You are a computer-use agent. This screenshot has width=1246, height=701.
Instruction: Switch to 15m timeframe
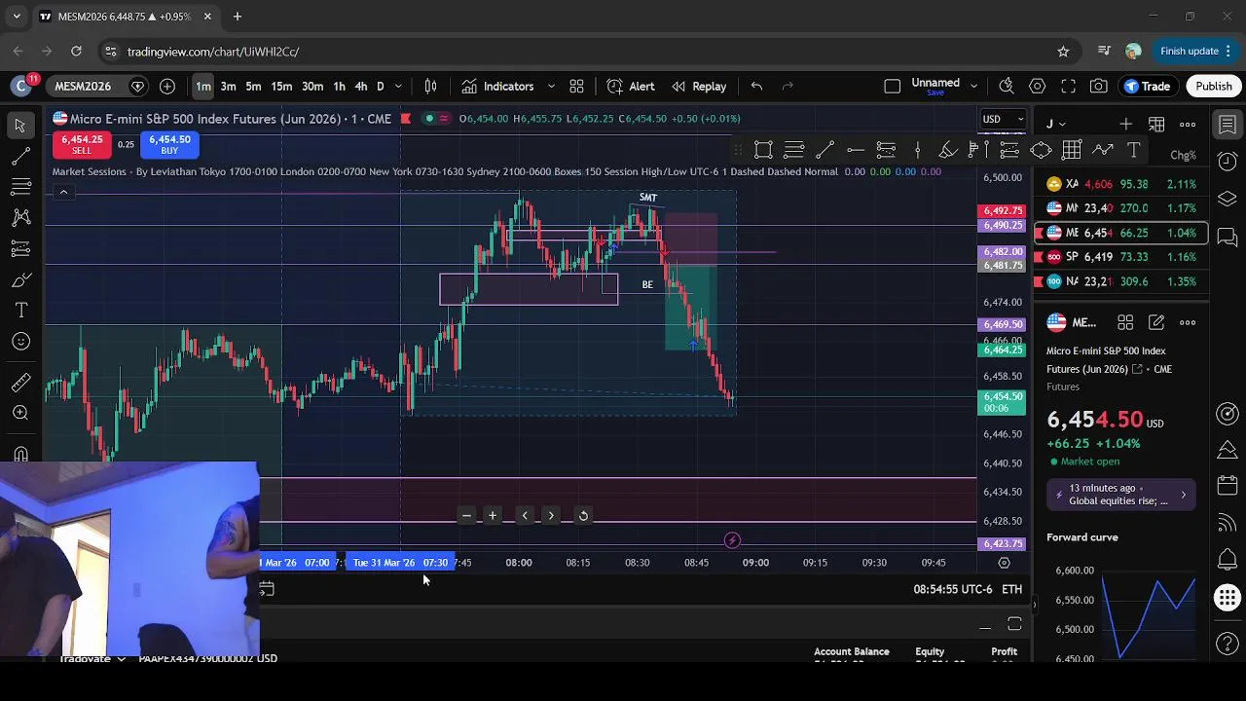coord(281,86)
